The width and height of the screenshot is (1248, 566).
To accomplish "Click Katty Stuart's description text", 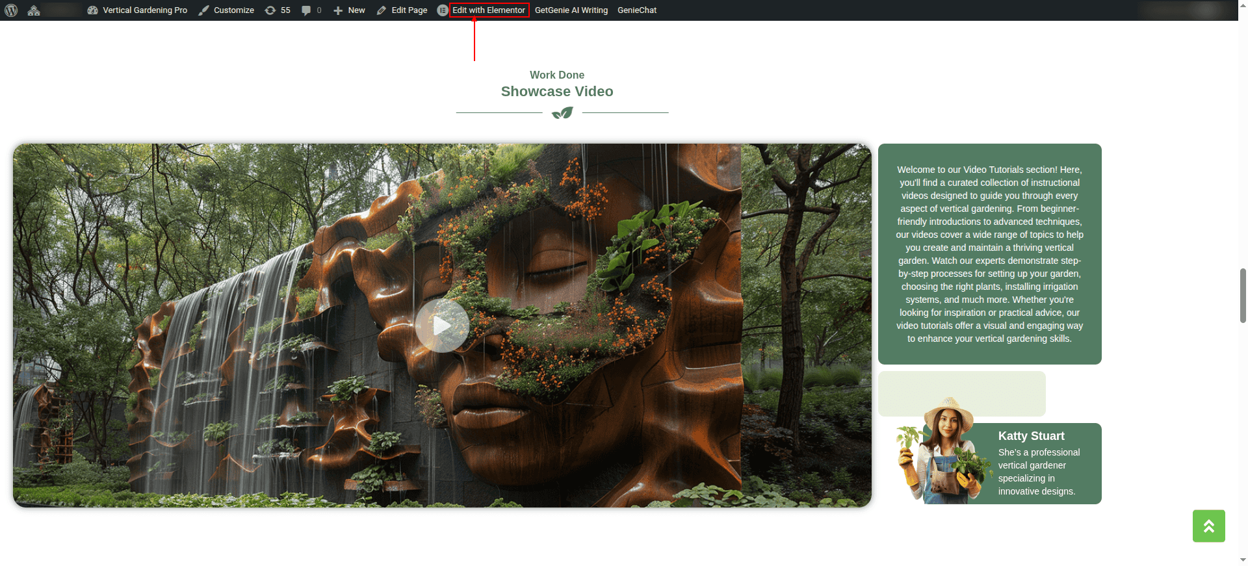I will click(1039, 472).
